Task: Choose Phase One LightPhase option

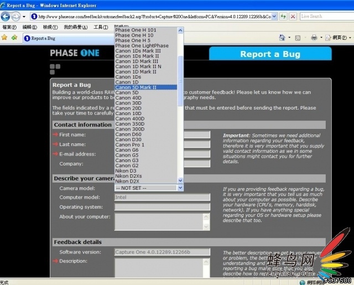Action: (x=146, y=45)
